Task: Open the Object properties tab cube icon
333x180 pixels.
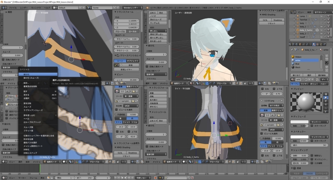Action: click(300, 44)
